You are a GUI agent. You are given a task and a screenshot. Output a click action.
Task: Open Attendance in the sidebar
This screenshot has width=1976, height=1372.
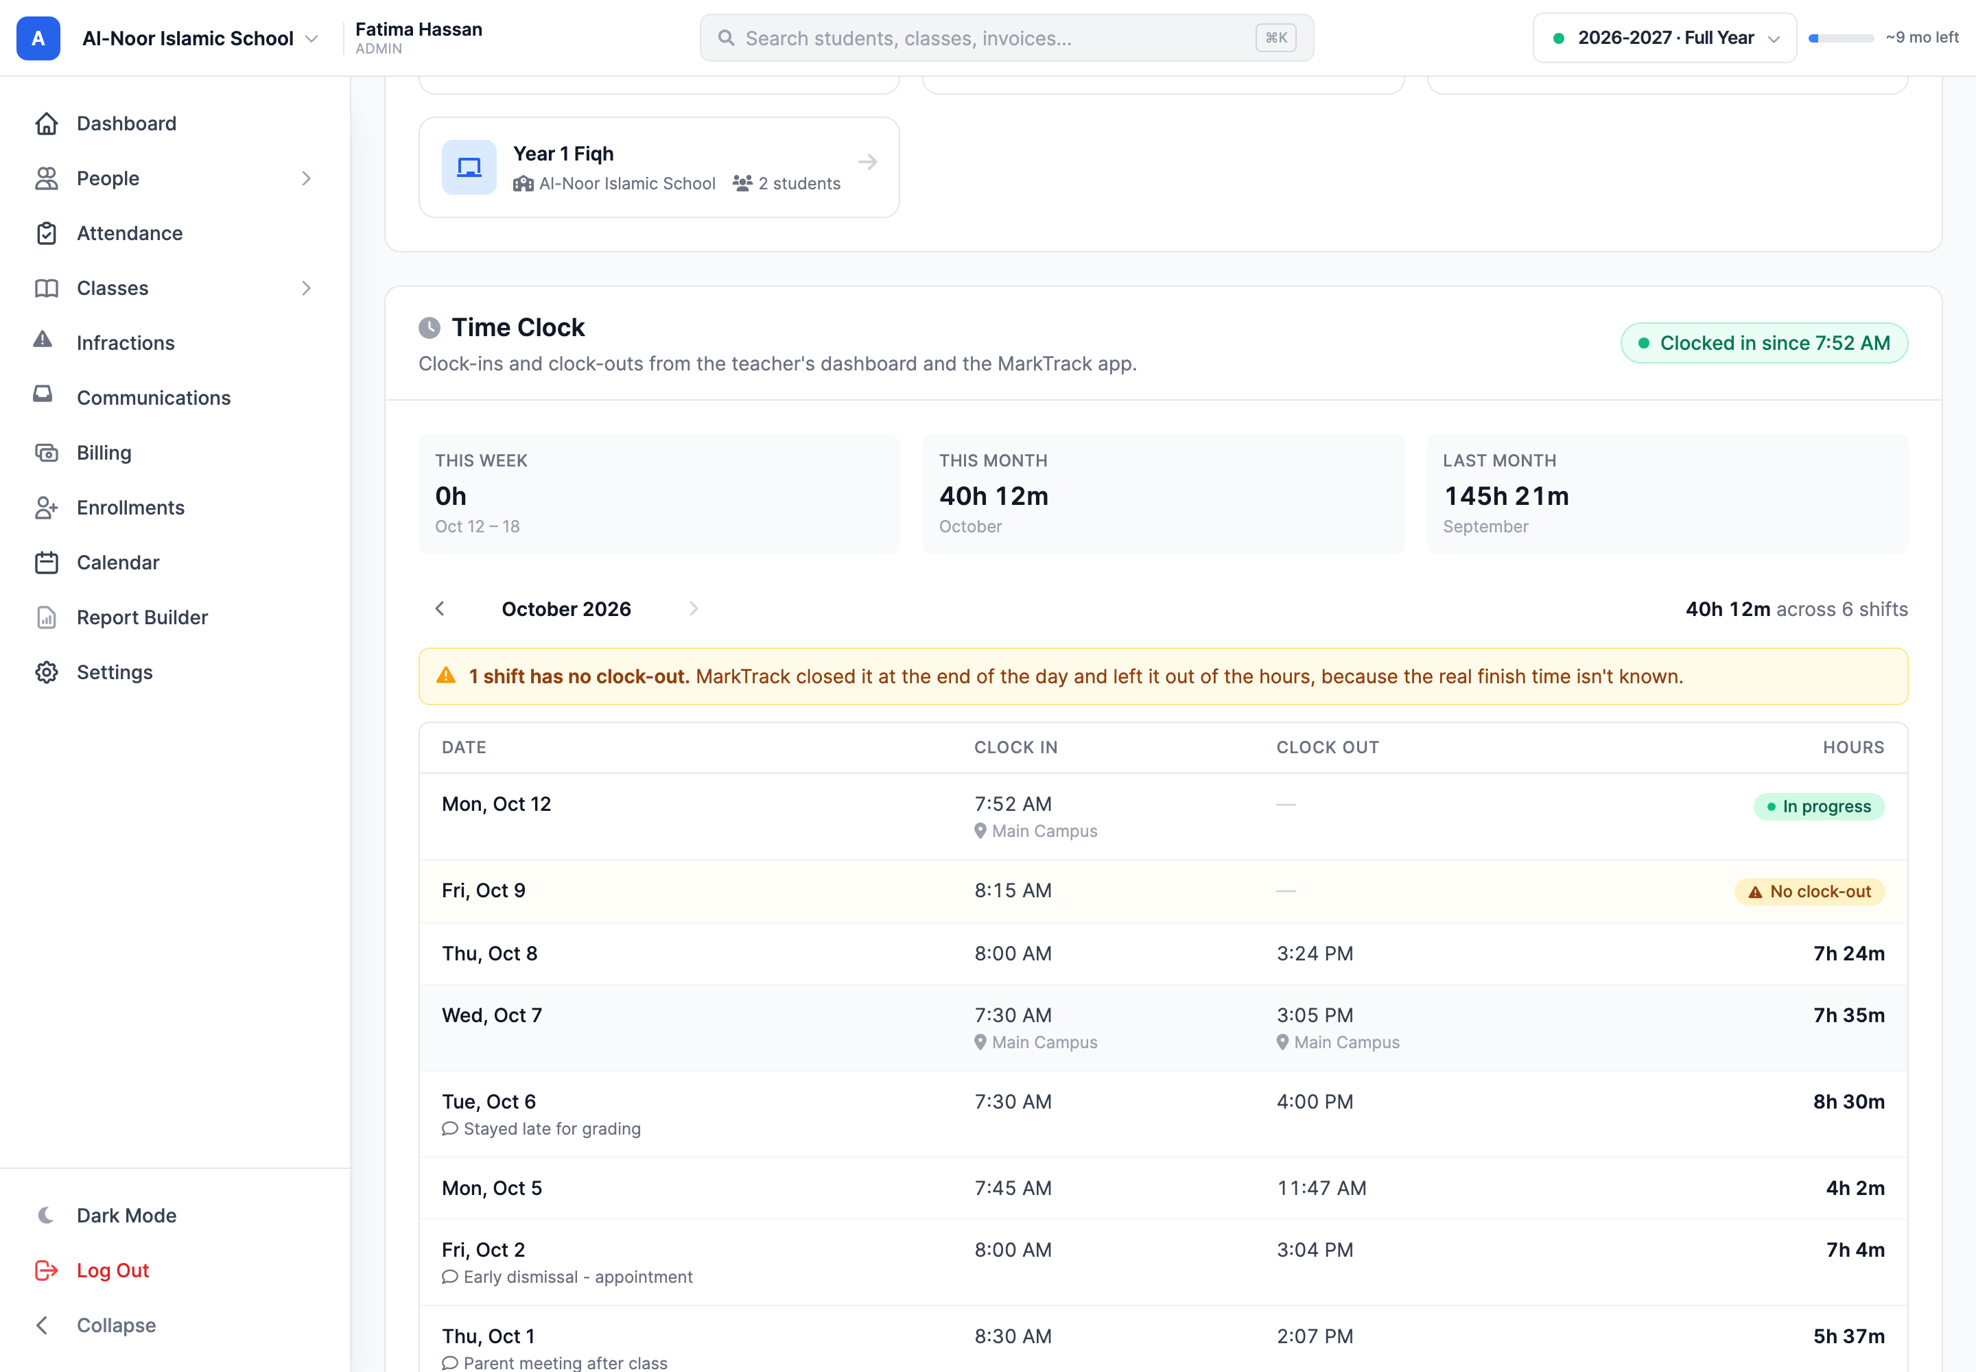tap(130, 234)
